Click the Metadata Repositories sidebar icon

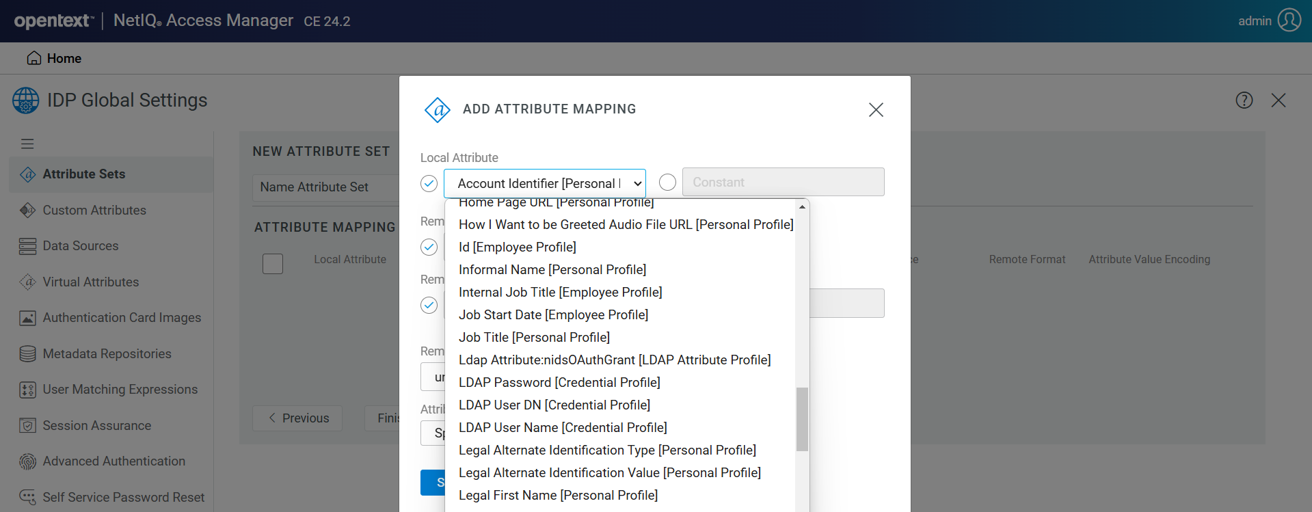[28, 353]
